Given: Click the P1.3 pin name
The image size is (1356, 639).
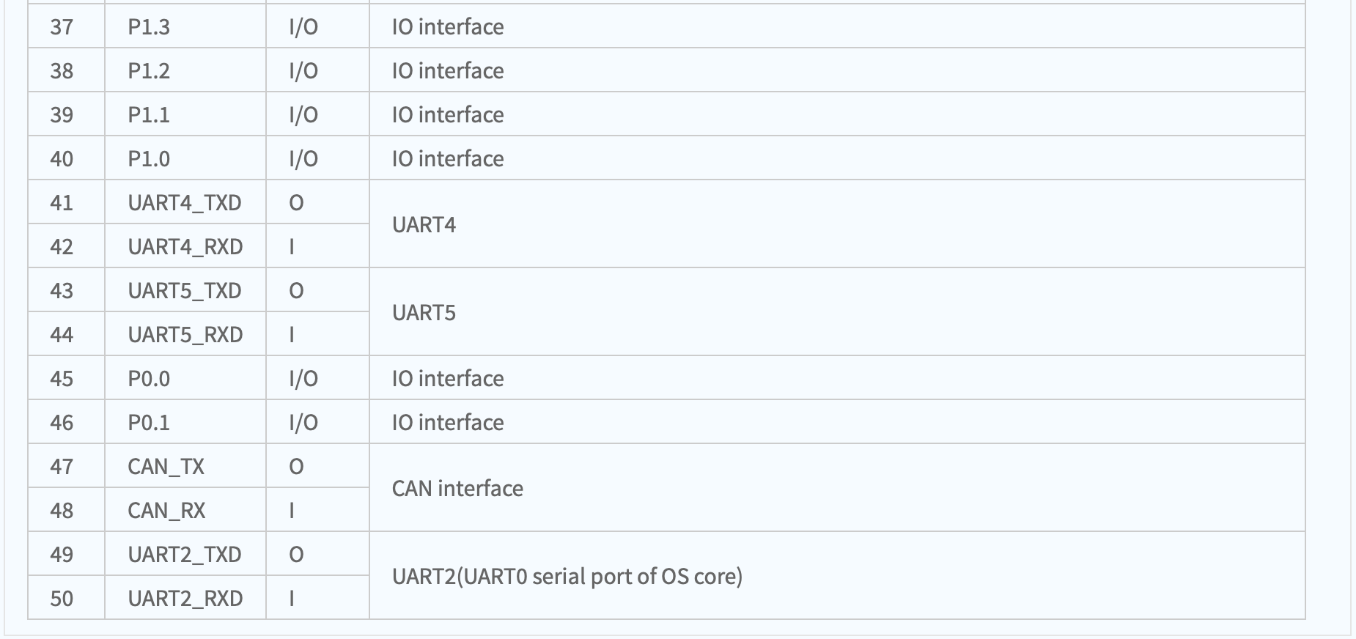Looking at the screenshot, I should (149, 27).
